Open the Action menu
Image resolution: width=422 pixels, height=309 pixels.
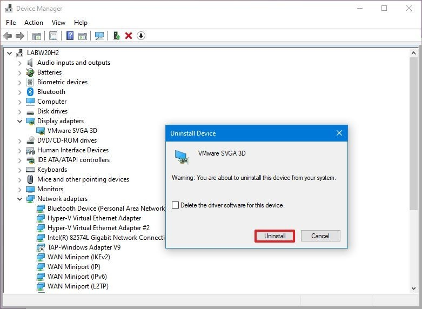(x=34, y=23)
